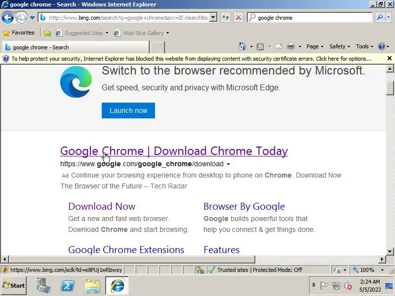Click the status bar popup blocker icon
395x296 pixels.
[x=200, y=270]
